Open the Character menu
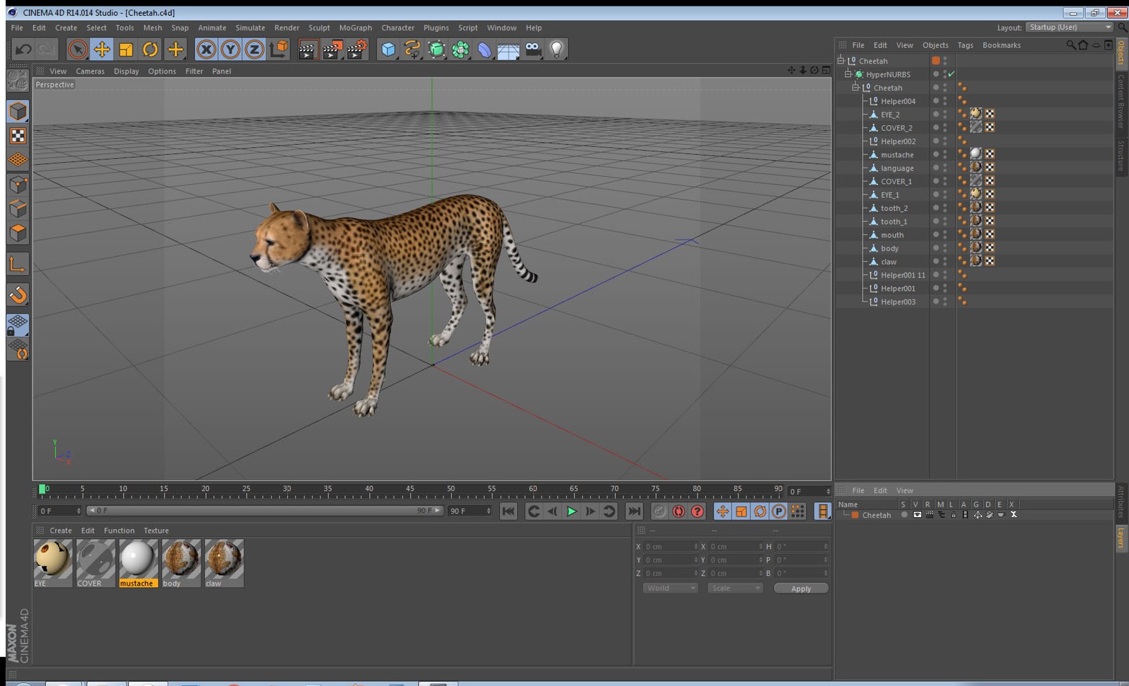 [x=398, y=28]
